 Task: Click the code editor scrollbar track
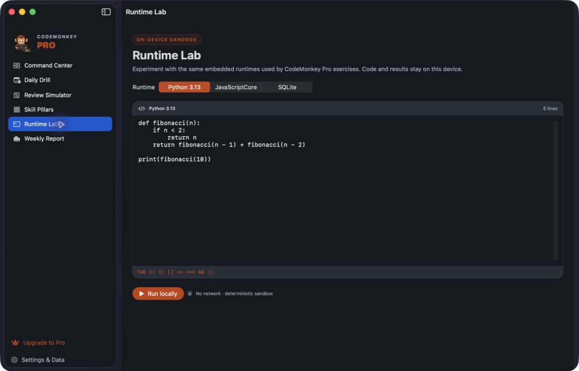pos(555,190)
